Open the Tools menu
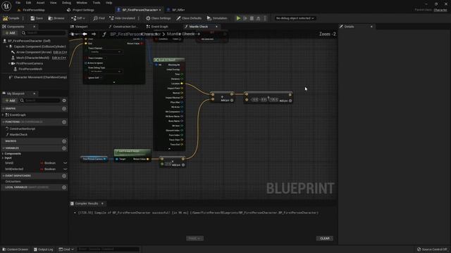The height and width of the screenshot is (253, 451). pos(97,3)
